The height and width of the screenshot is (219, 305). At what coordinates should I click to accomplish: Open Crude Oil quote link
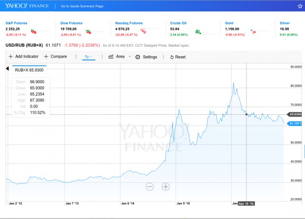click(x=178, y=23)
